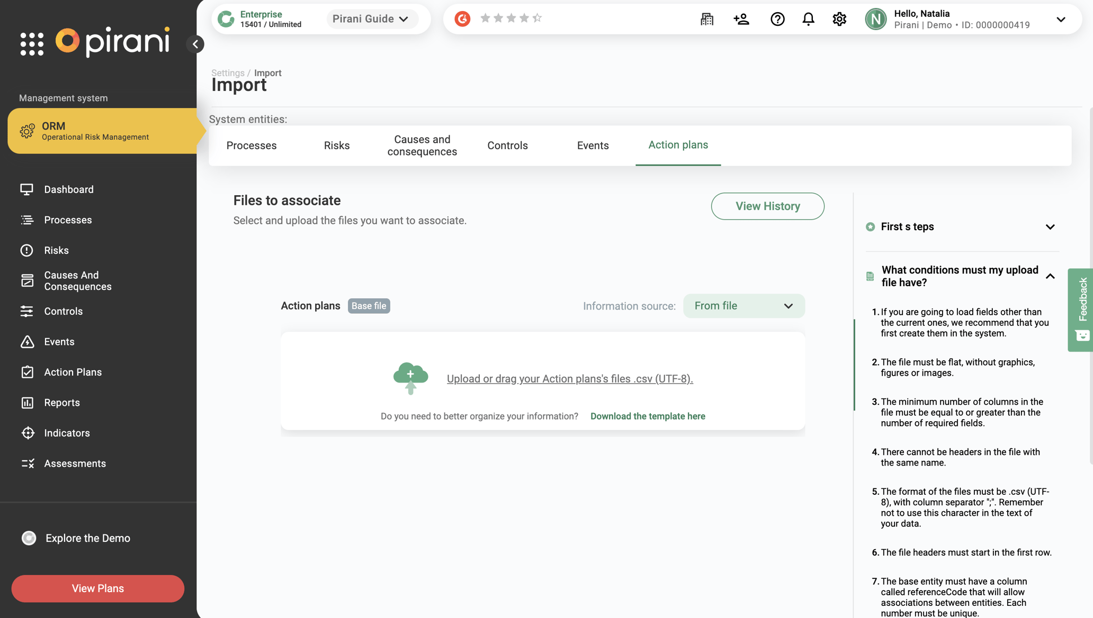Switch to the Controls tab

point(507,146)
